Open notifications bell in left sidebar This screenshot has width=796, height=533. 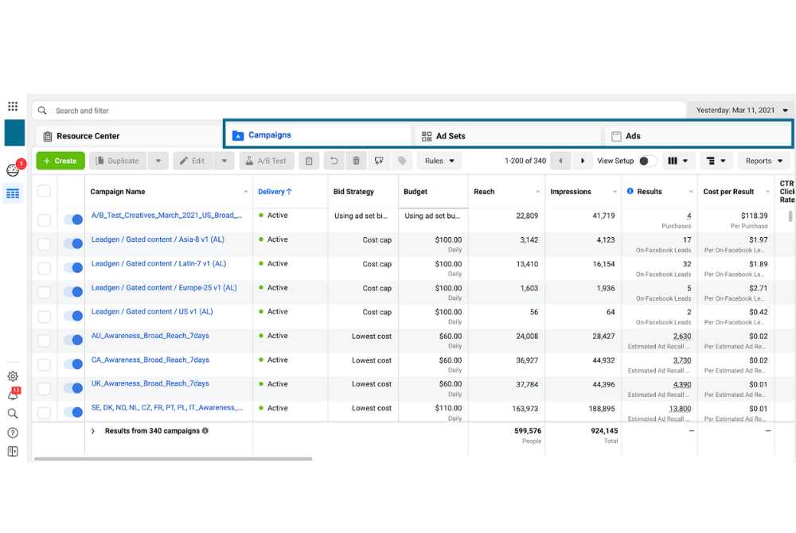[13, 395]
